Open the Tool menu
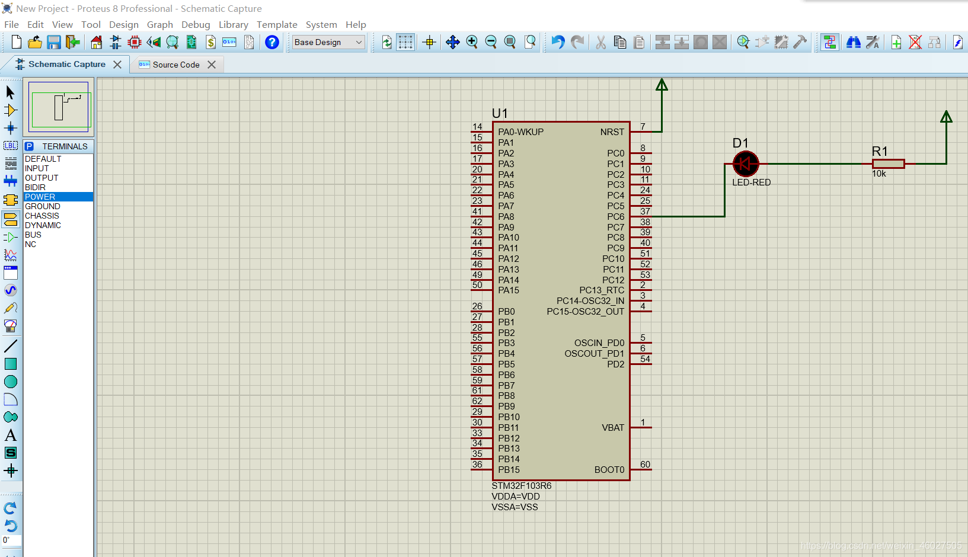 pyautogui.click(x=91, y=24)
